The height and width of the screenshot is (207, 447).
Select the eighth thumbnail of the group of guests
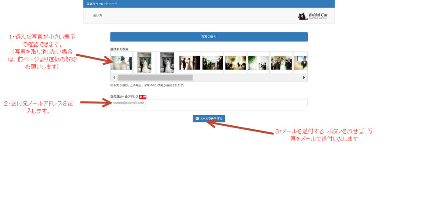pos(282,63)
